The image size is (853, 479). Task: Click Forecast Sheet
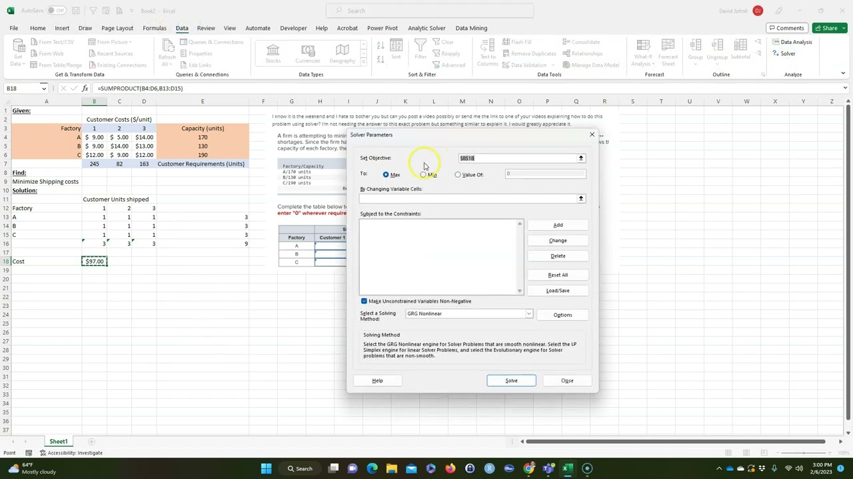click(x=668, y=52)
